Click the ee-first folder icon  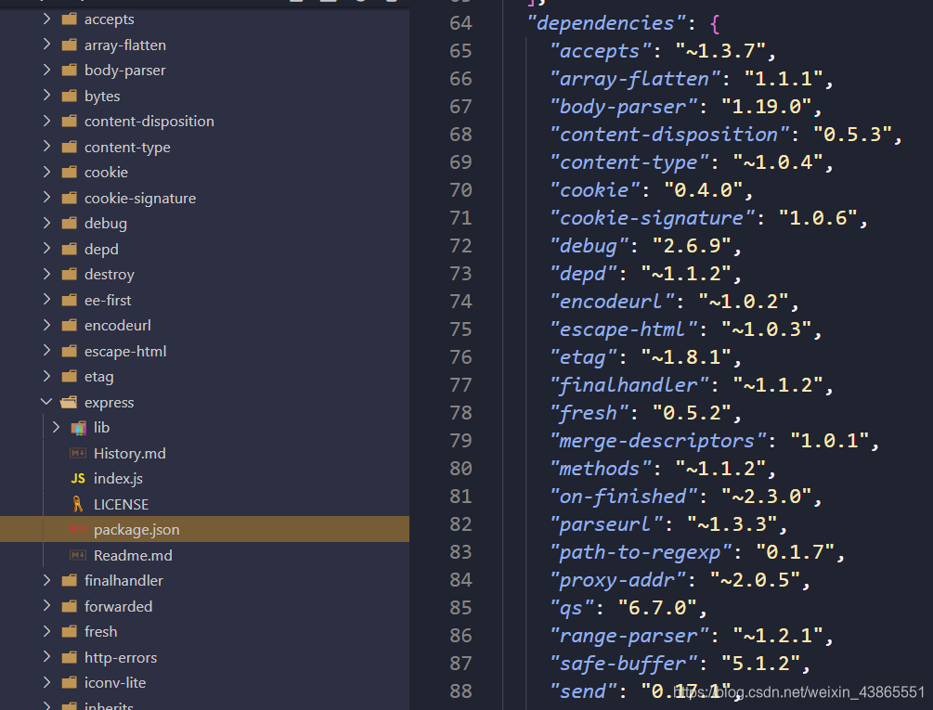pyautogui.click(x=70, y=300)
